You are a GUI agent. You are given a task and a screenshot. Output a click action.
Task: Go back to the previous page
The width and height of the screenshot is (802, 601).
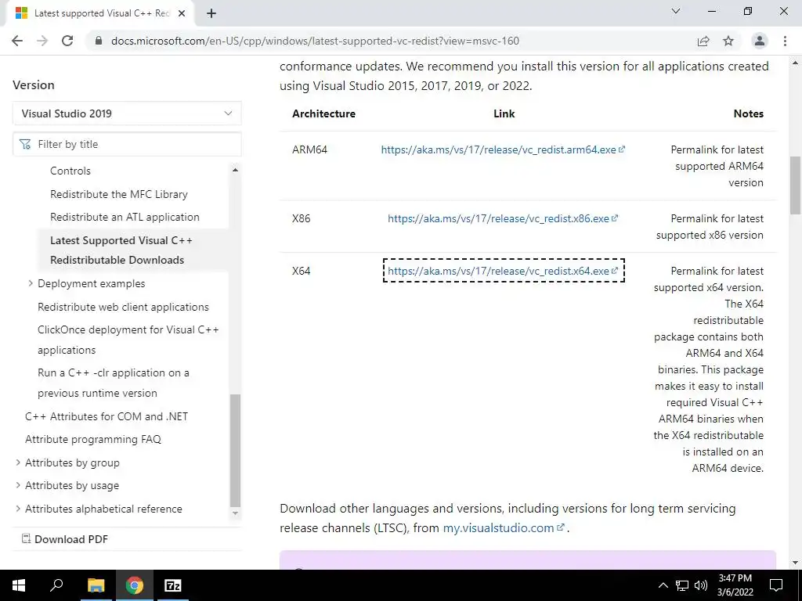17,41
